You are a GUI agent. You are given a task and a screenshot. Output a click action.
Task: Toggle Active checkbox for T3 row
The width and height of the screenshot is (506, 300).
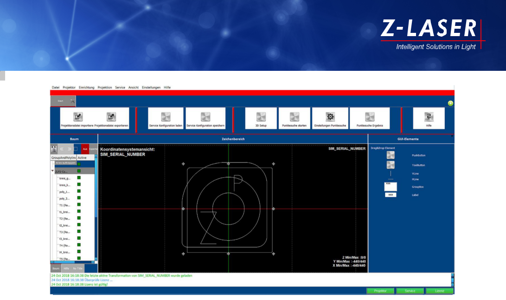(79, 231)
